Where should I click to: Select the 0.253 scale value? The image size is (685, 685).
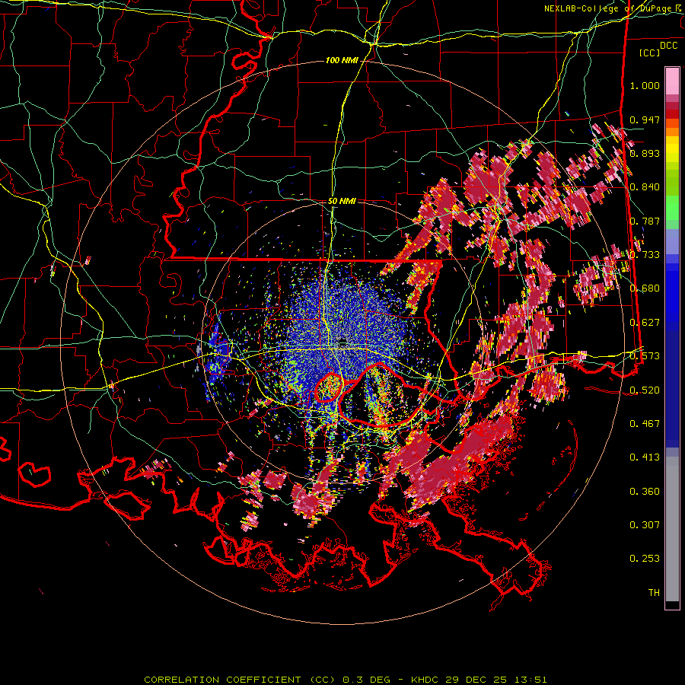(x=645, y=559)
